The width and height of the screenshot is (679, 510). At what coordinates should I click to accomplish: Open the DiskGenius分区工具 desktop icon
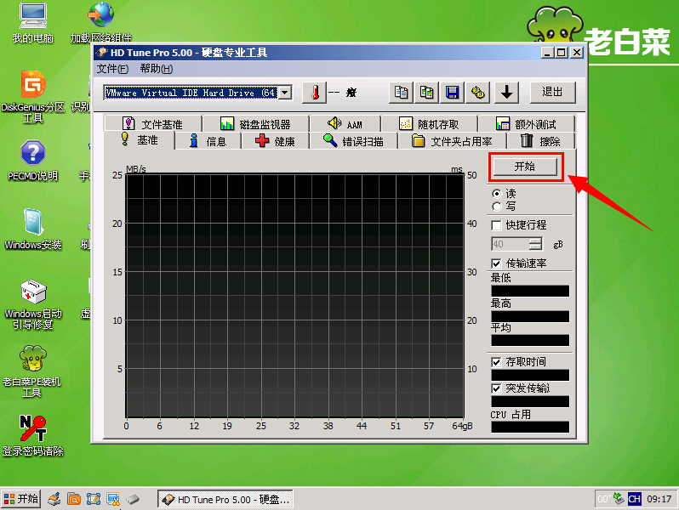[33, 97]
